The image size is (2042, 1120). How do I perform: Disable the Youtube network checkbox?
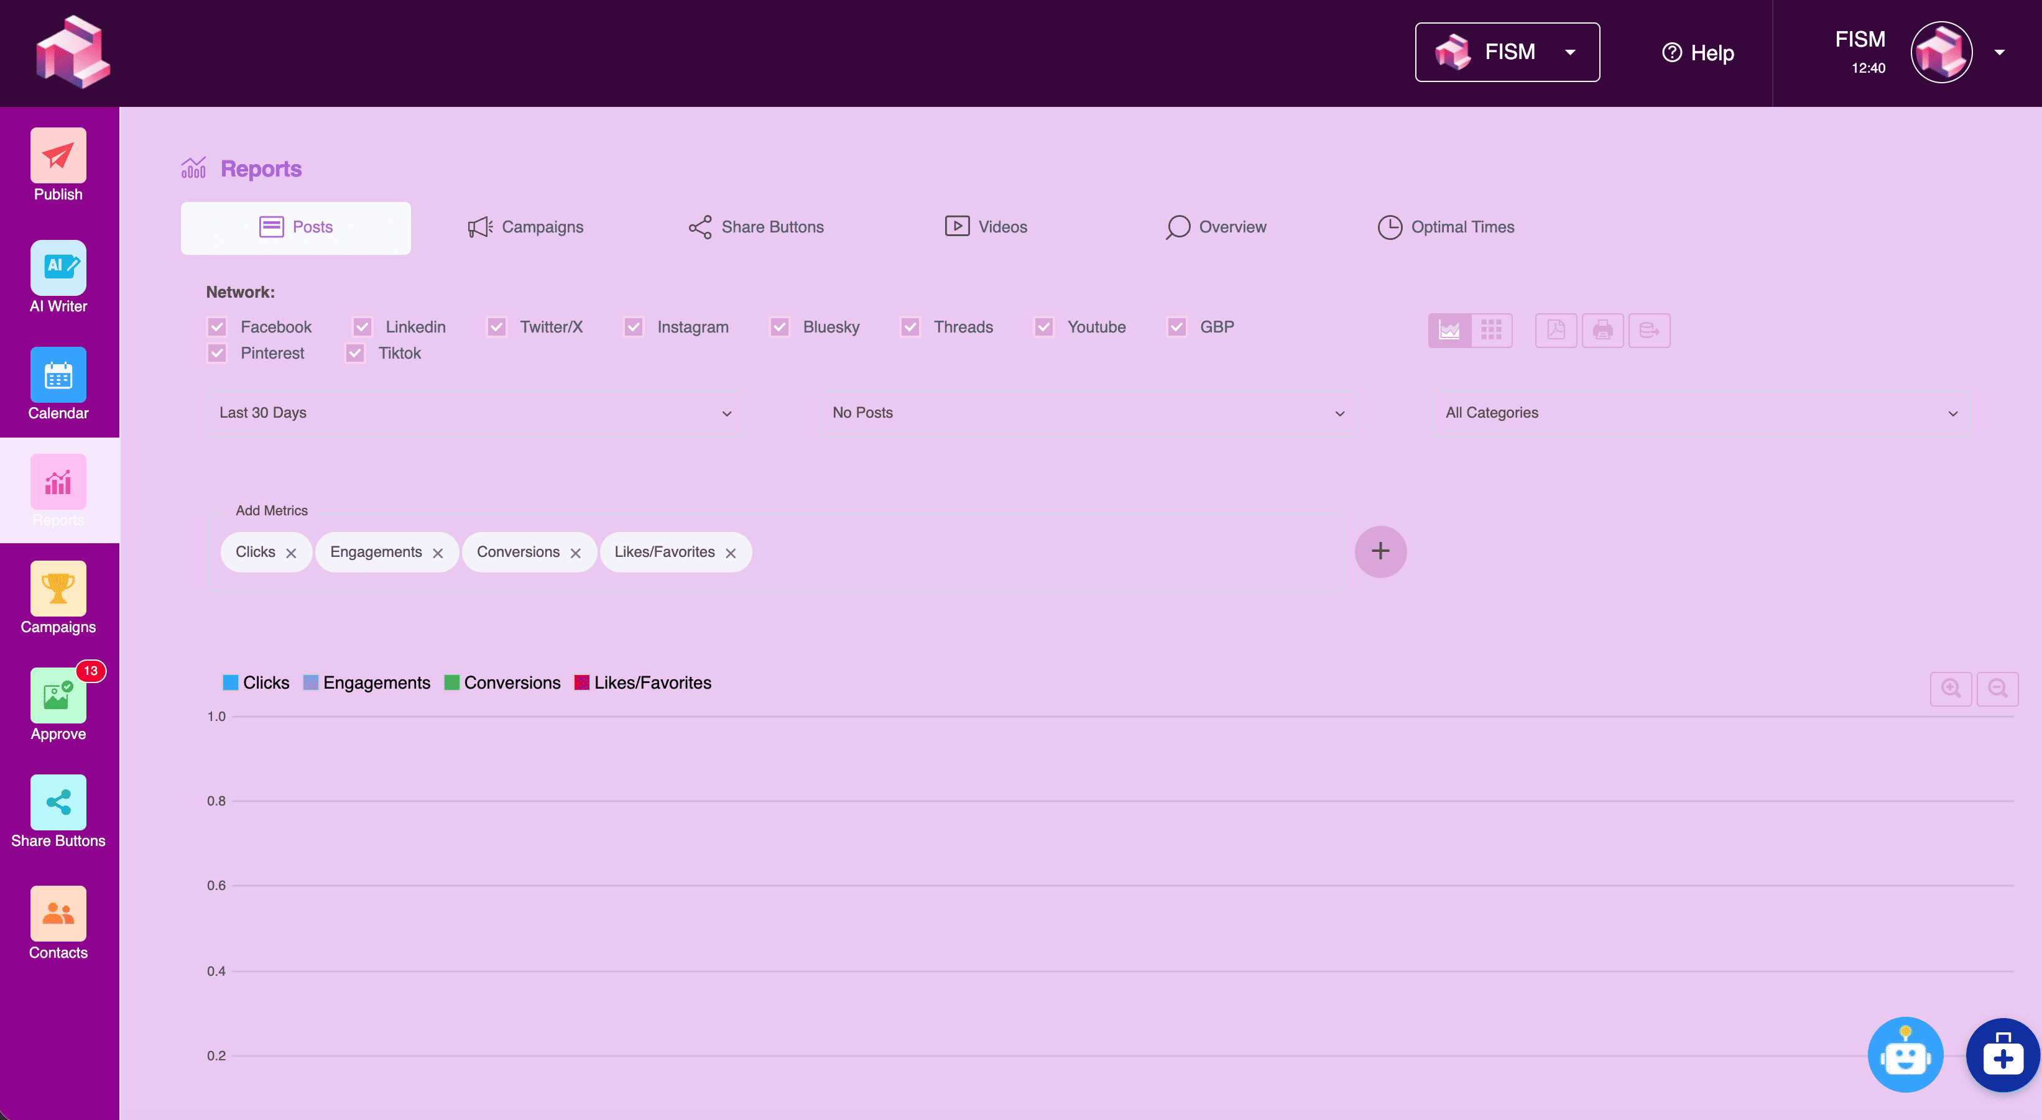point(1044,326)
